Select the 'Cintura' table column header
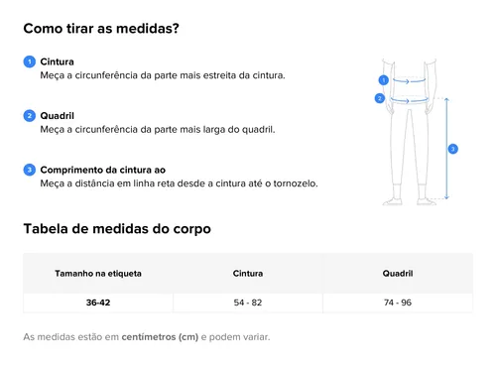The image size is (496, 365). pyautogui.click(x=248, y=274)
